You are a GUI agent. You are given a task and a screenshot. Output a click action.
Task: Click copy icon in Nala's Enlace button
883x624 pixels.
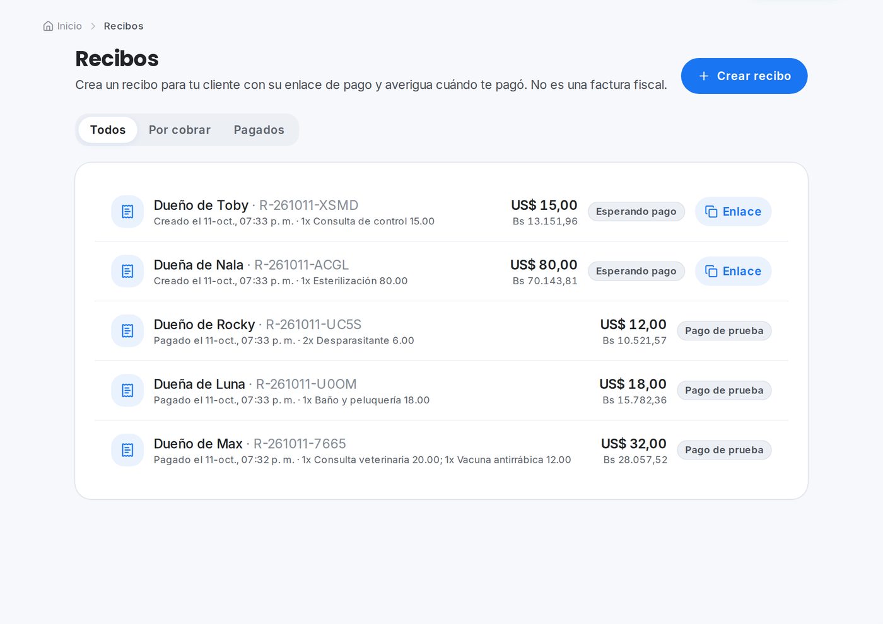click(x=711, y=271)
